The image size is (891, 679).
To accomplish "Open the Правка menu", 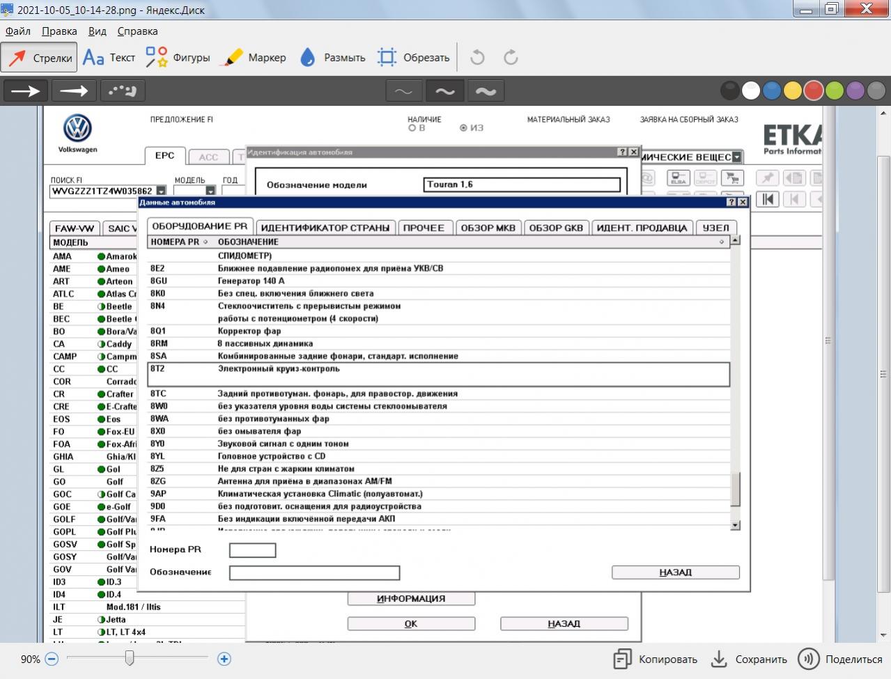I will 59,31.
